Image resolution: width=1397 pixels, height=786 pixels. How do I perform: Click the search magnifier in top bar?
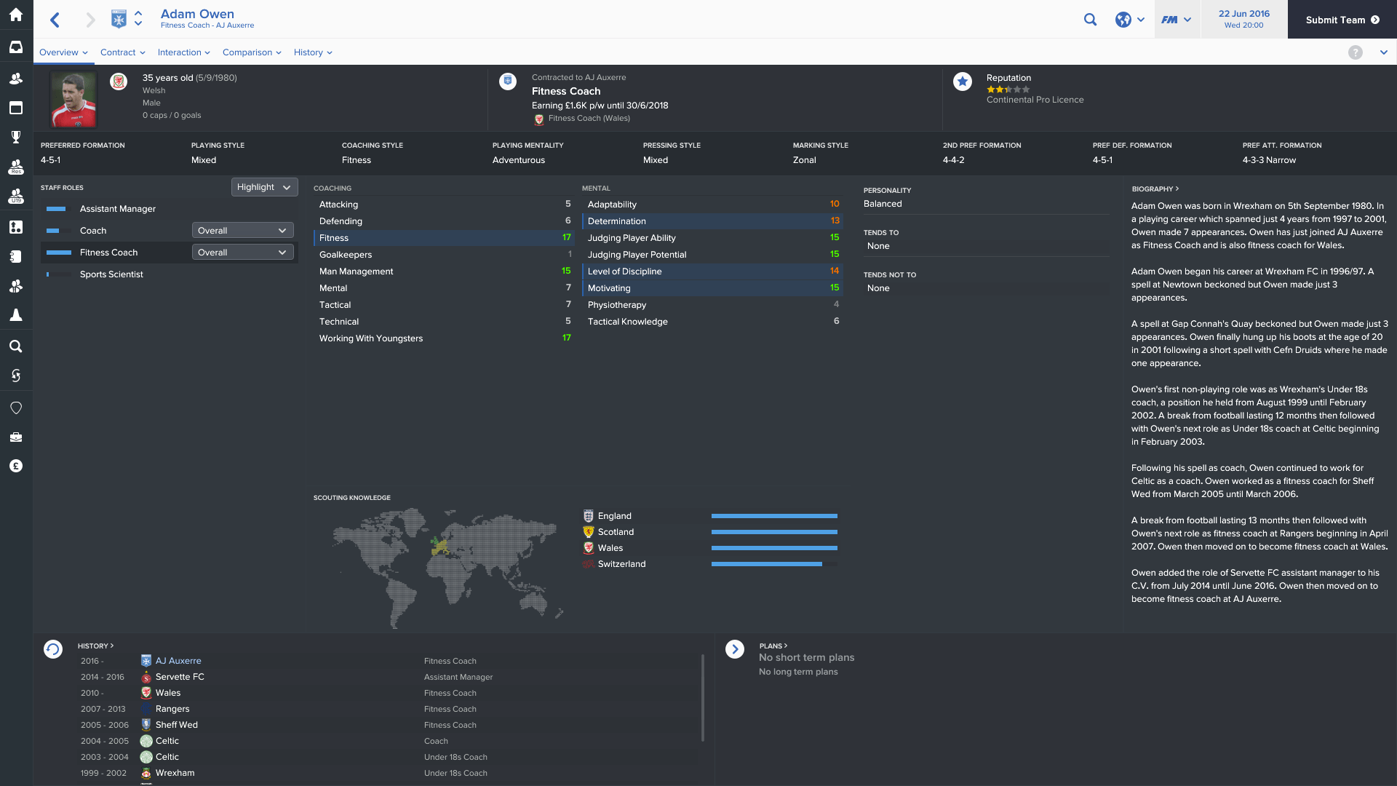[1090, 20]
